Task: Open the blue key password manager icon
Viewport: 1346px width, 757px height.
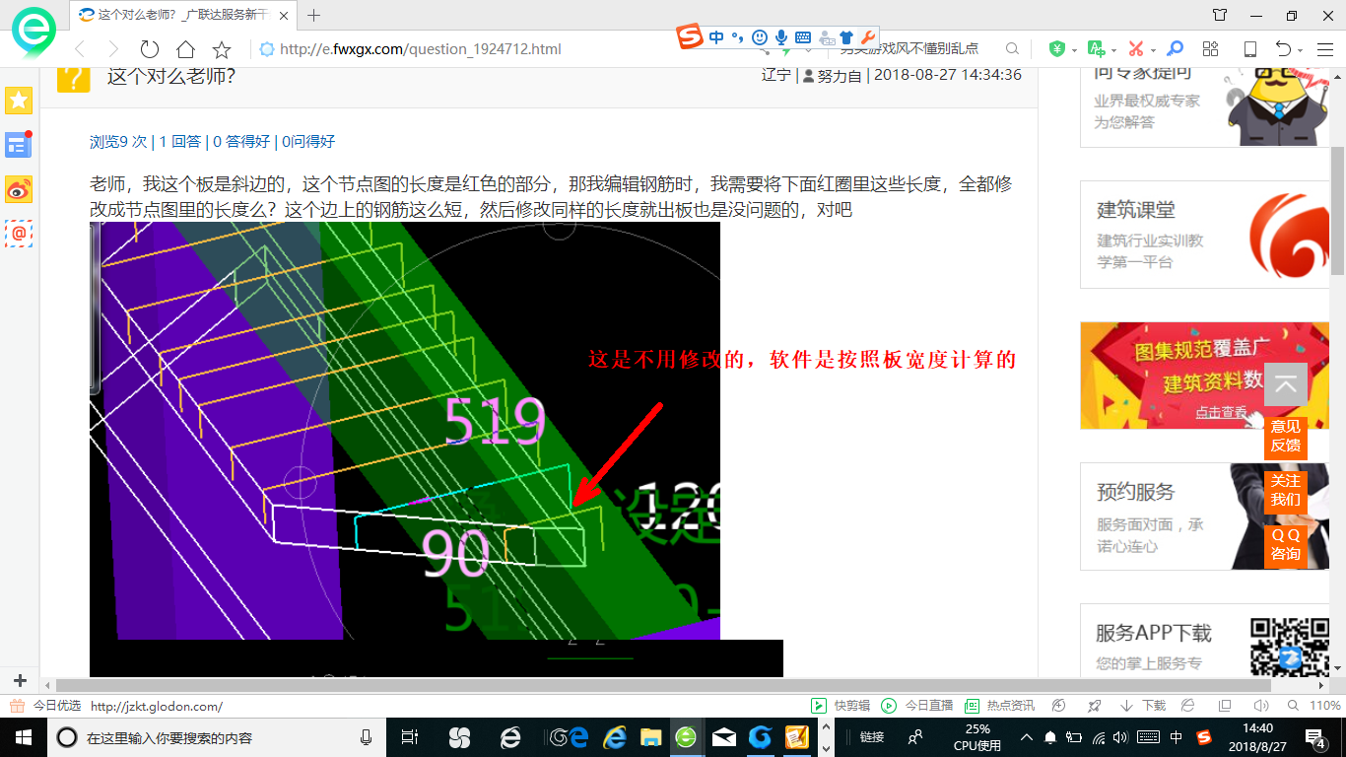Action: [x=1175, y=48]
